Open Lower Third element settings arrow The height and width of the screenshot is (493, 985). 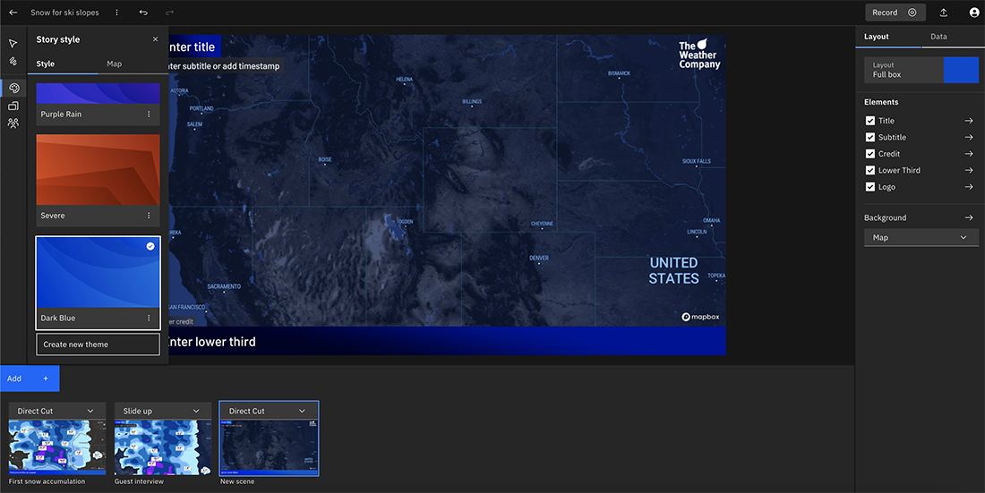tap(969, 170)
